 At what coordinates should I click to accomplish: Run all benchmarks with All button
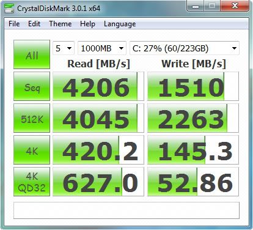pos(32,54)
